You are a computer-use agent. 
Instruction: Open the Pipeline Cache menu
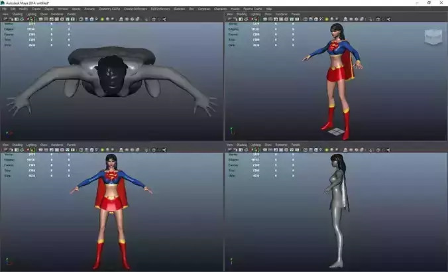click(x=252, y=9)
